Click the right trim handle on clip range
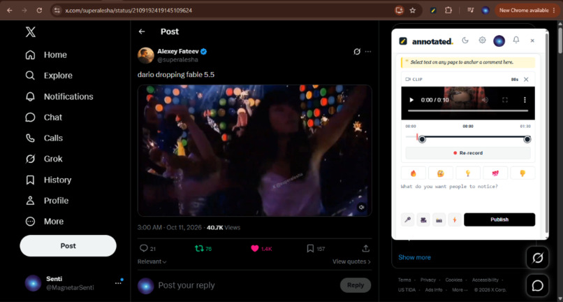563x302 pixels. pyautogui.click(x=527, y=139)
